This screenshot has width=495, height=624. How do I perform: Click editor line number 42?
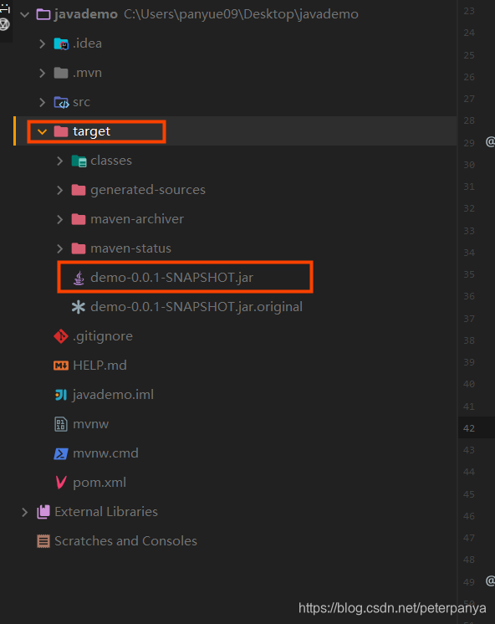469,428
